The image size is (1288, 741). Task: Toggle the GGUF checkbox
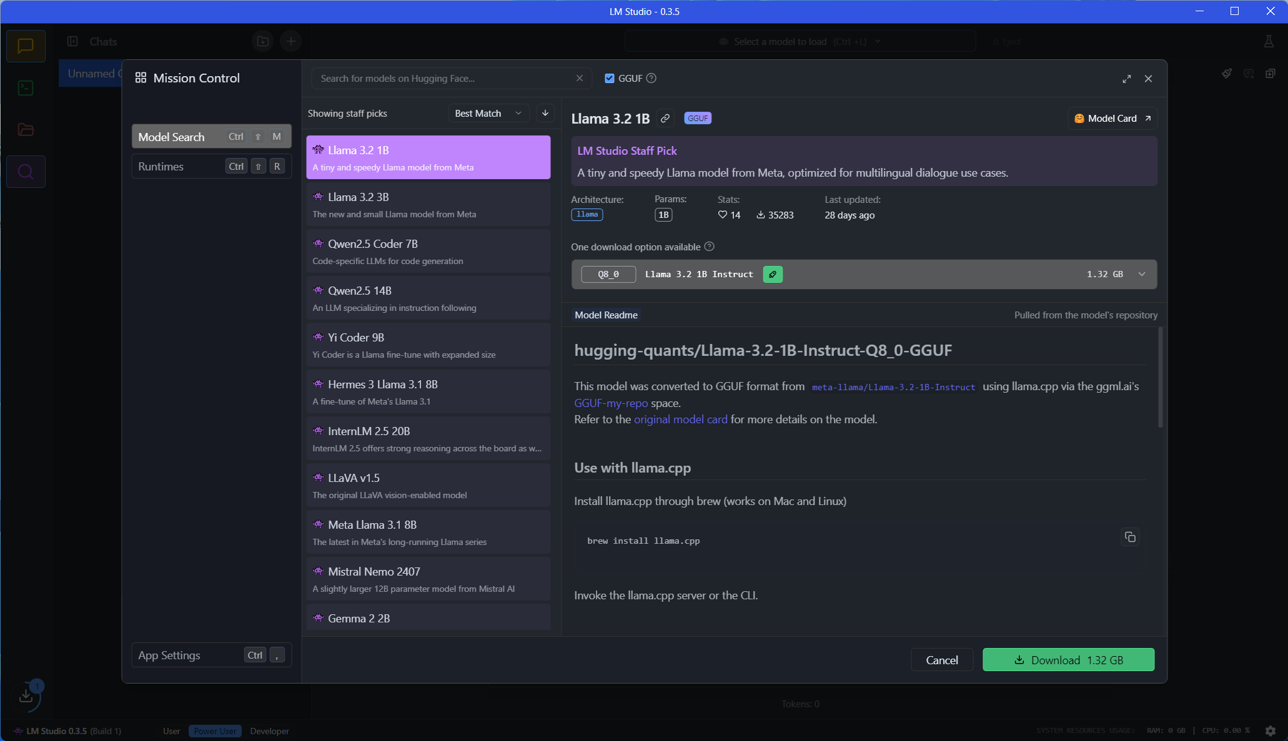[x=610, y=78]
